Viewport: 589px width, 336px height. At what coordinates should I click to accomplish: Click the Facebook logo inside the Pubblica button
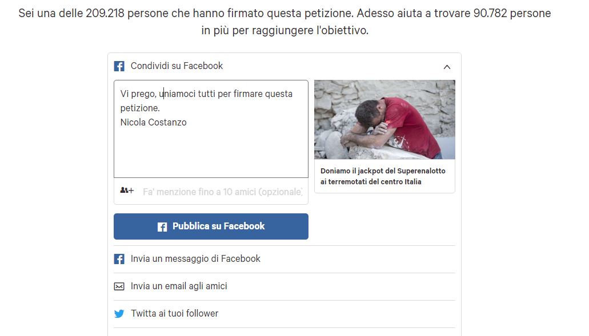click(162, 227)
